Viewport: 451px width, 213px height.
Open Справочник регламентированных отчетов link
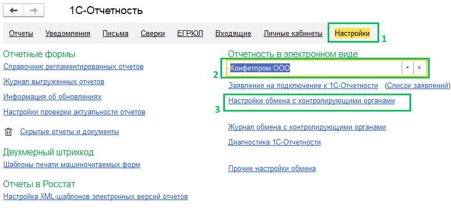[73, 67]
